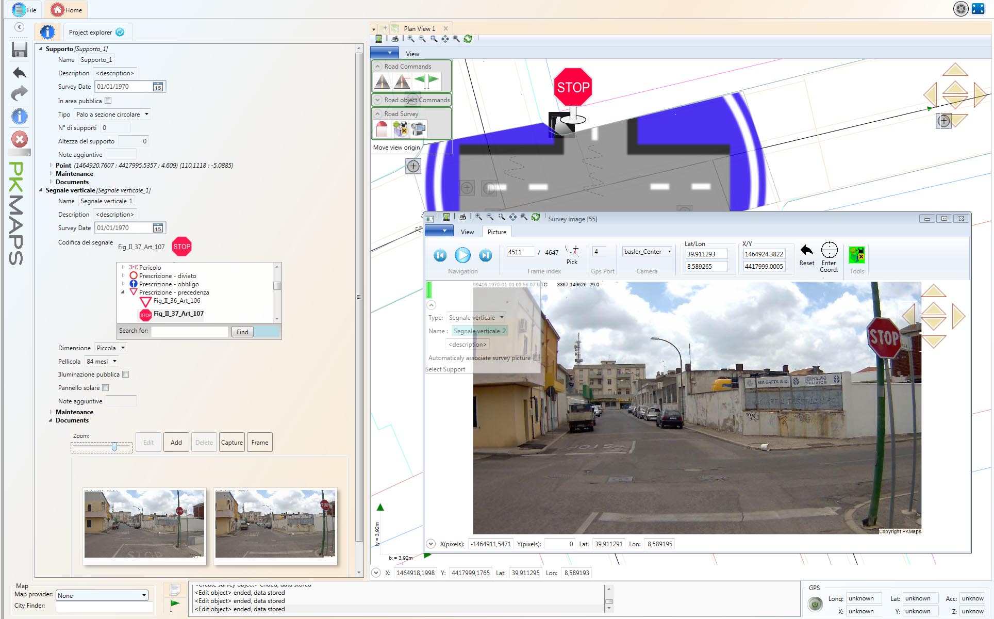Open the Dimensione dropdown showing Piccola
The height and width of the screenshot is (619, 994).
[x=111, y=348]
